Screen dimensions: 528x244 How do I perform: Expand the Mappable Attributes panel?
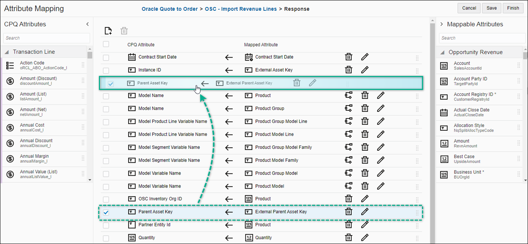point(441,24)
